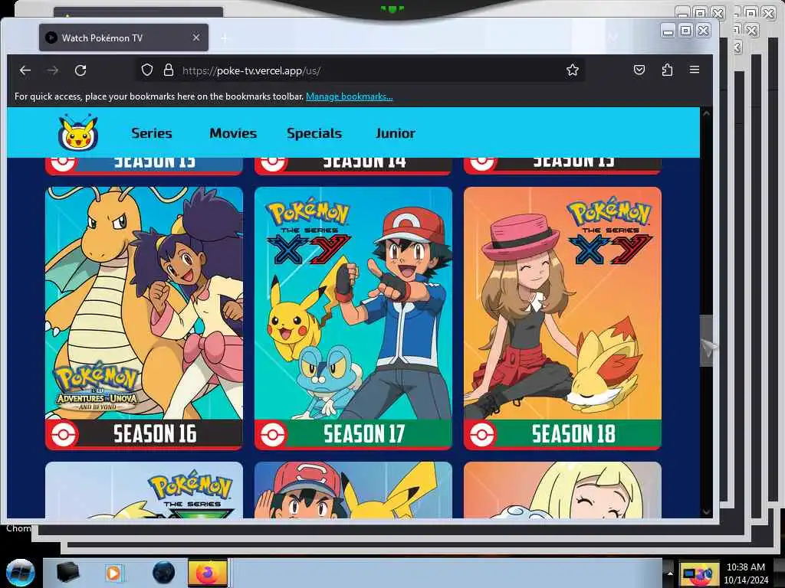Image resolution: width=785 pixels, height=588 pixels.
Task: Show hidden system tray icons arrow
Action: 670,573
